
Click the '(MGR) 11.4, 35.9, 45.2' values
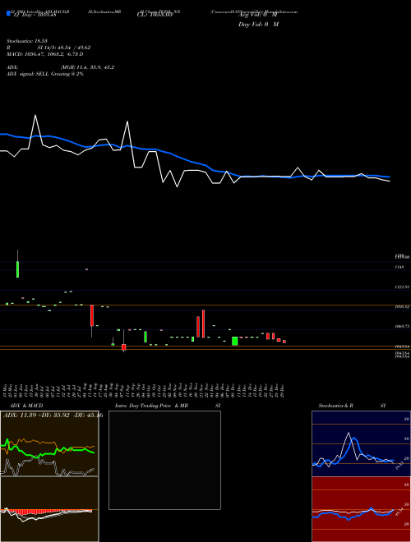tap(87, 67)
